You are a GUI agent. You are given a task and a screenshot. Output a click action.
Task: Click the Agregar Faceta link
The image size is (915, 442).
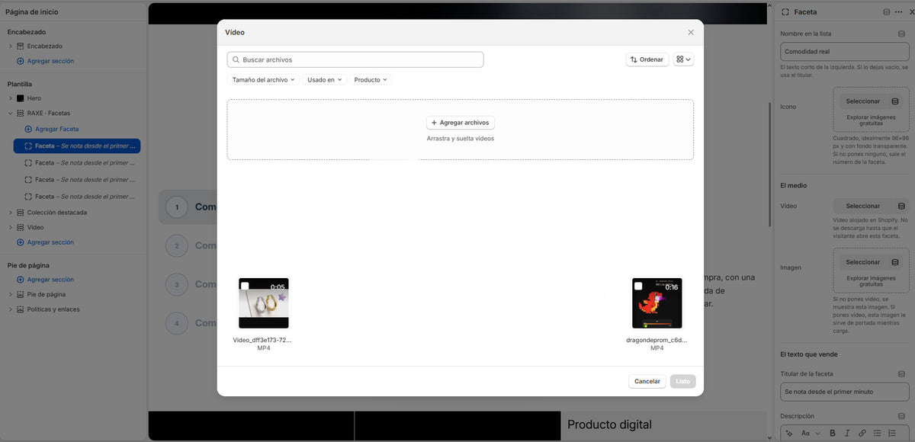click(52, 129)
